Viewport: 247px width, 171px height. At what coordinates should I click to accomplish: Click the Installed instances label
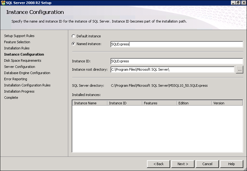[86, 95]
